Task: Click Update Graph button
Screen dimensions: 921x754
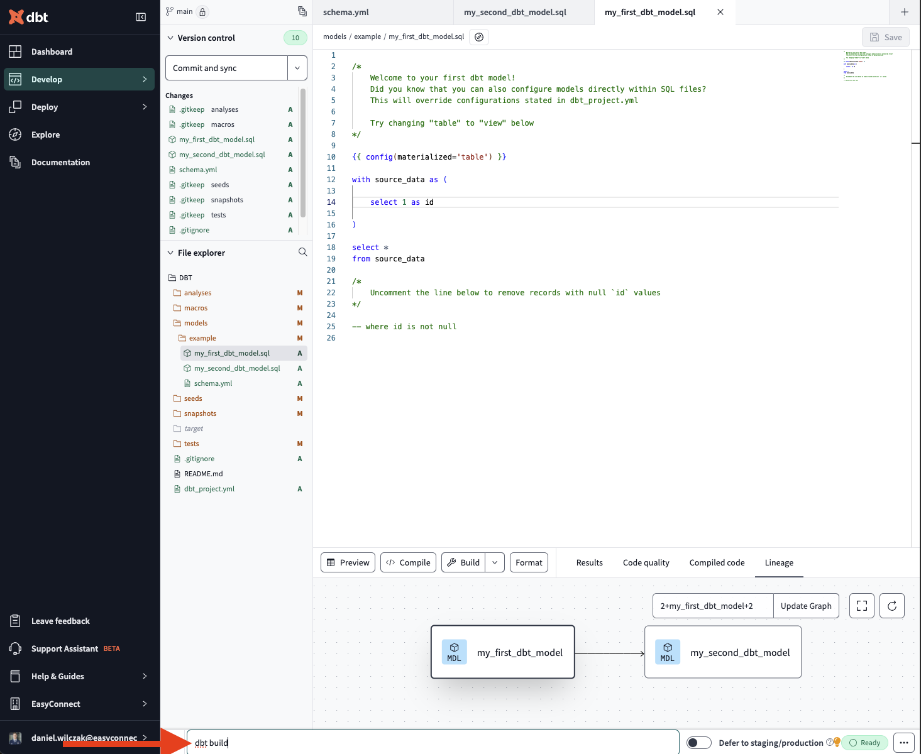Action: [x=806, y=606]
